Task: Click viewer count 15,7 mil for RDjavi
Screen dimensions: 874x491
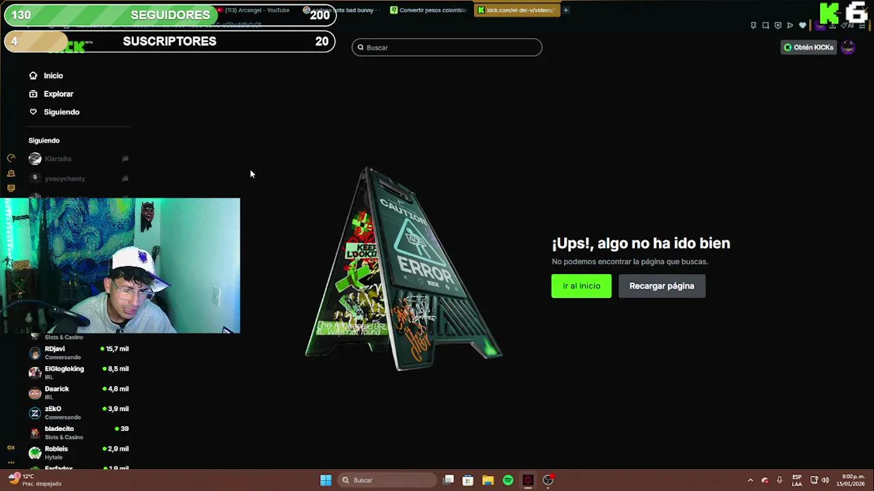Action: (115, 349)
